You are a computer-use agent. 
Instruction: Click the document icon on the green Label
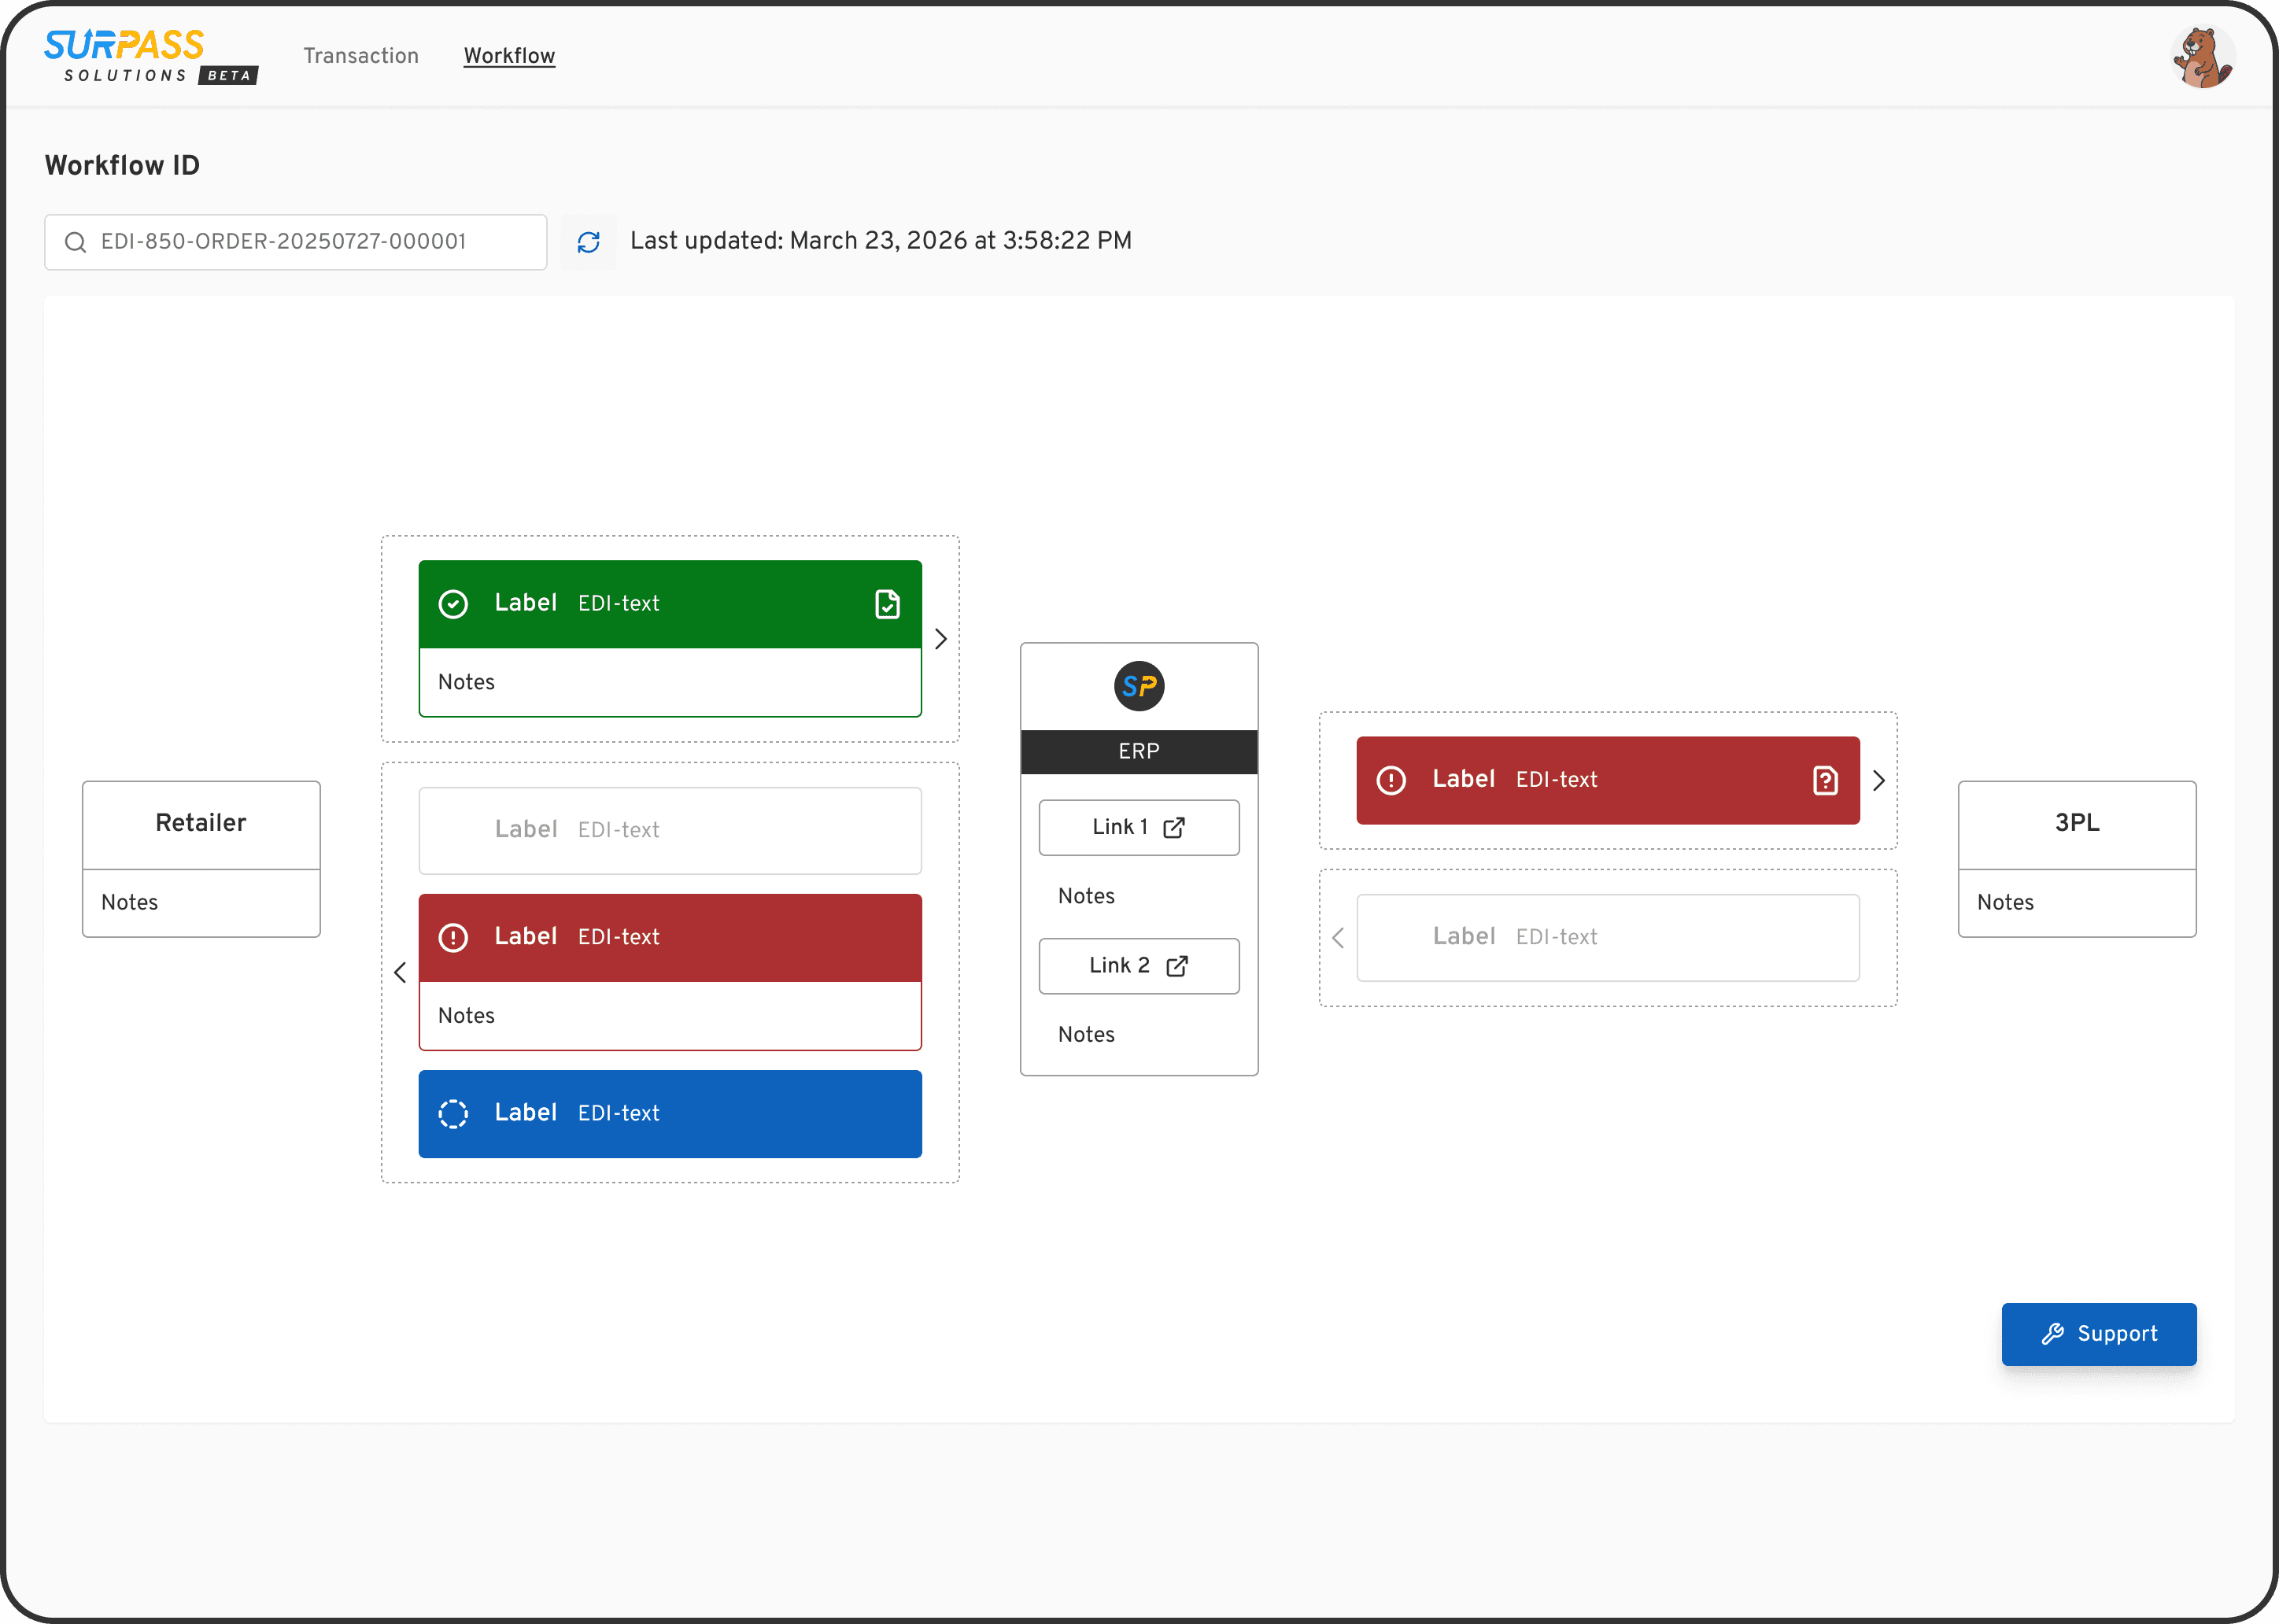click(886, 603)
